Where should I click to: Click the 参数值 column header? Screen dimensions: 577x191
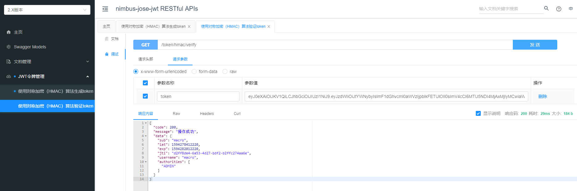251,83
